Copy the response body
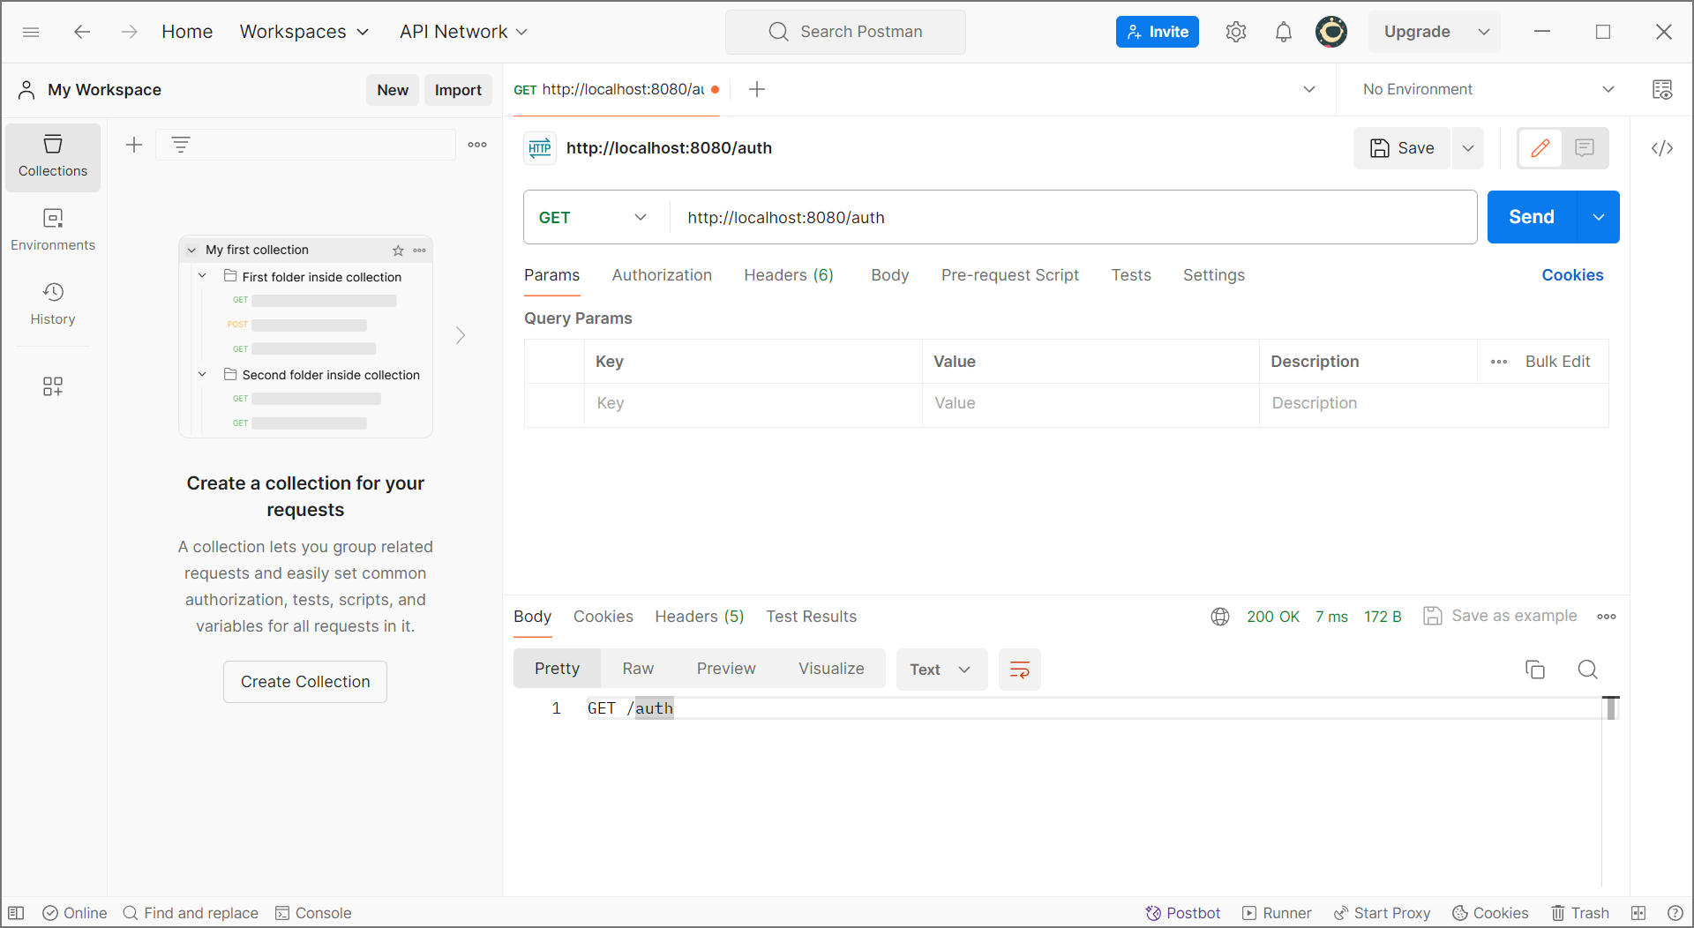Image resolution: width=1694 pixels, height=928 pixels. (x=1535, y=670)
